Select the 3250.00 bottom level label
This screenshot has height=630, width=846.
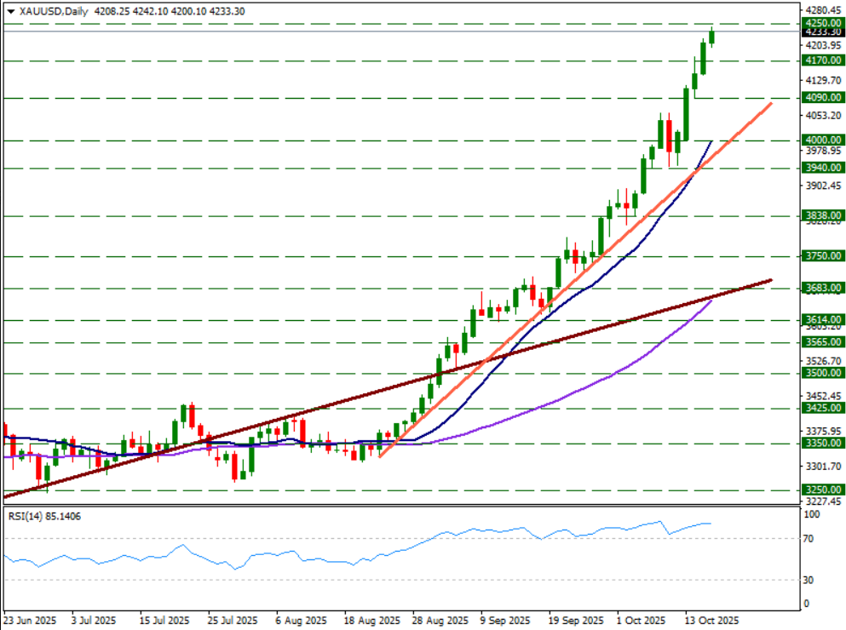coord(823,490)
